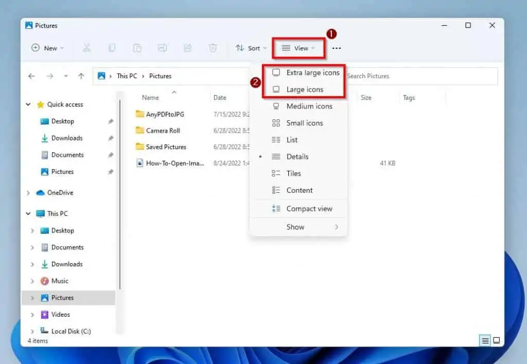Navigate to This PC breadcrumb
The height and width of the screenshot is (364, 527).
point(127,76)
